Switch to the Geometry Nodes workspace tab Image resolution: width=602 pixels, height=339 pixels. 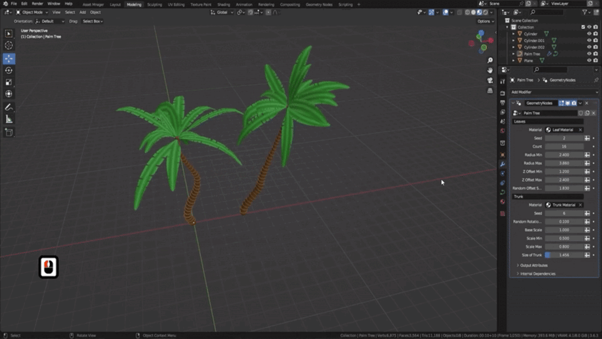coord(319,4)
